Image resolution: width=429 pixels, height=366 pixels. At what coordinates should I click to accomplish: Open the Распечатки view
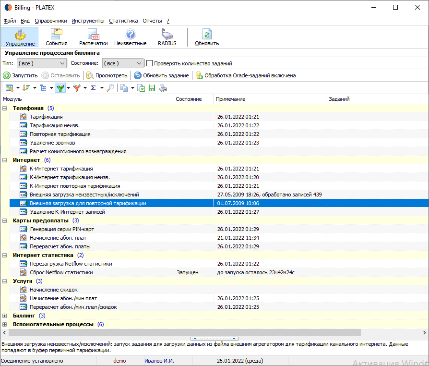(93, 37)
